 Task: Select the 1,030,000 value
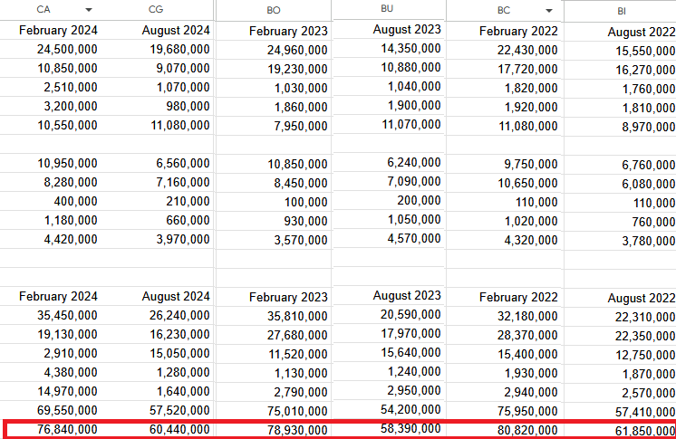tap(301, 89)
